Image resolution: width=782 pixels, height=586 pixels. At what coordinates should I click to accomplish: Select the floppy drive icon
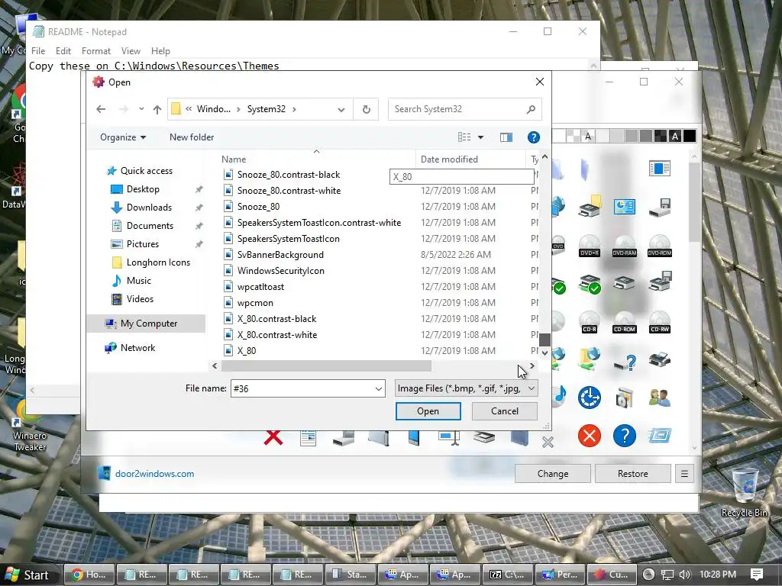pos(659,208)
